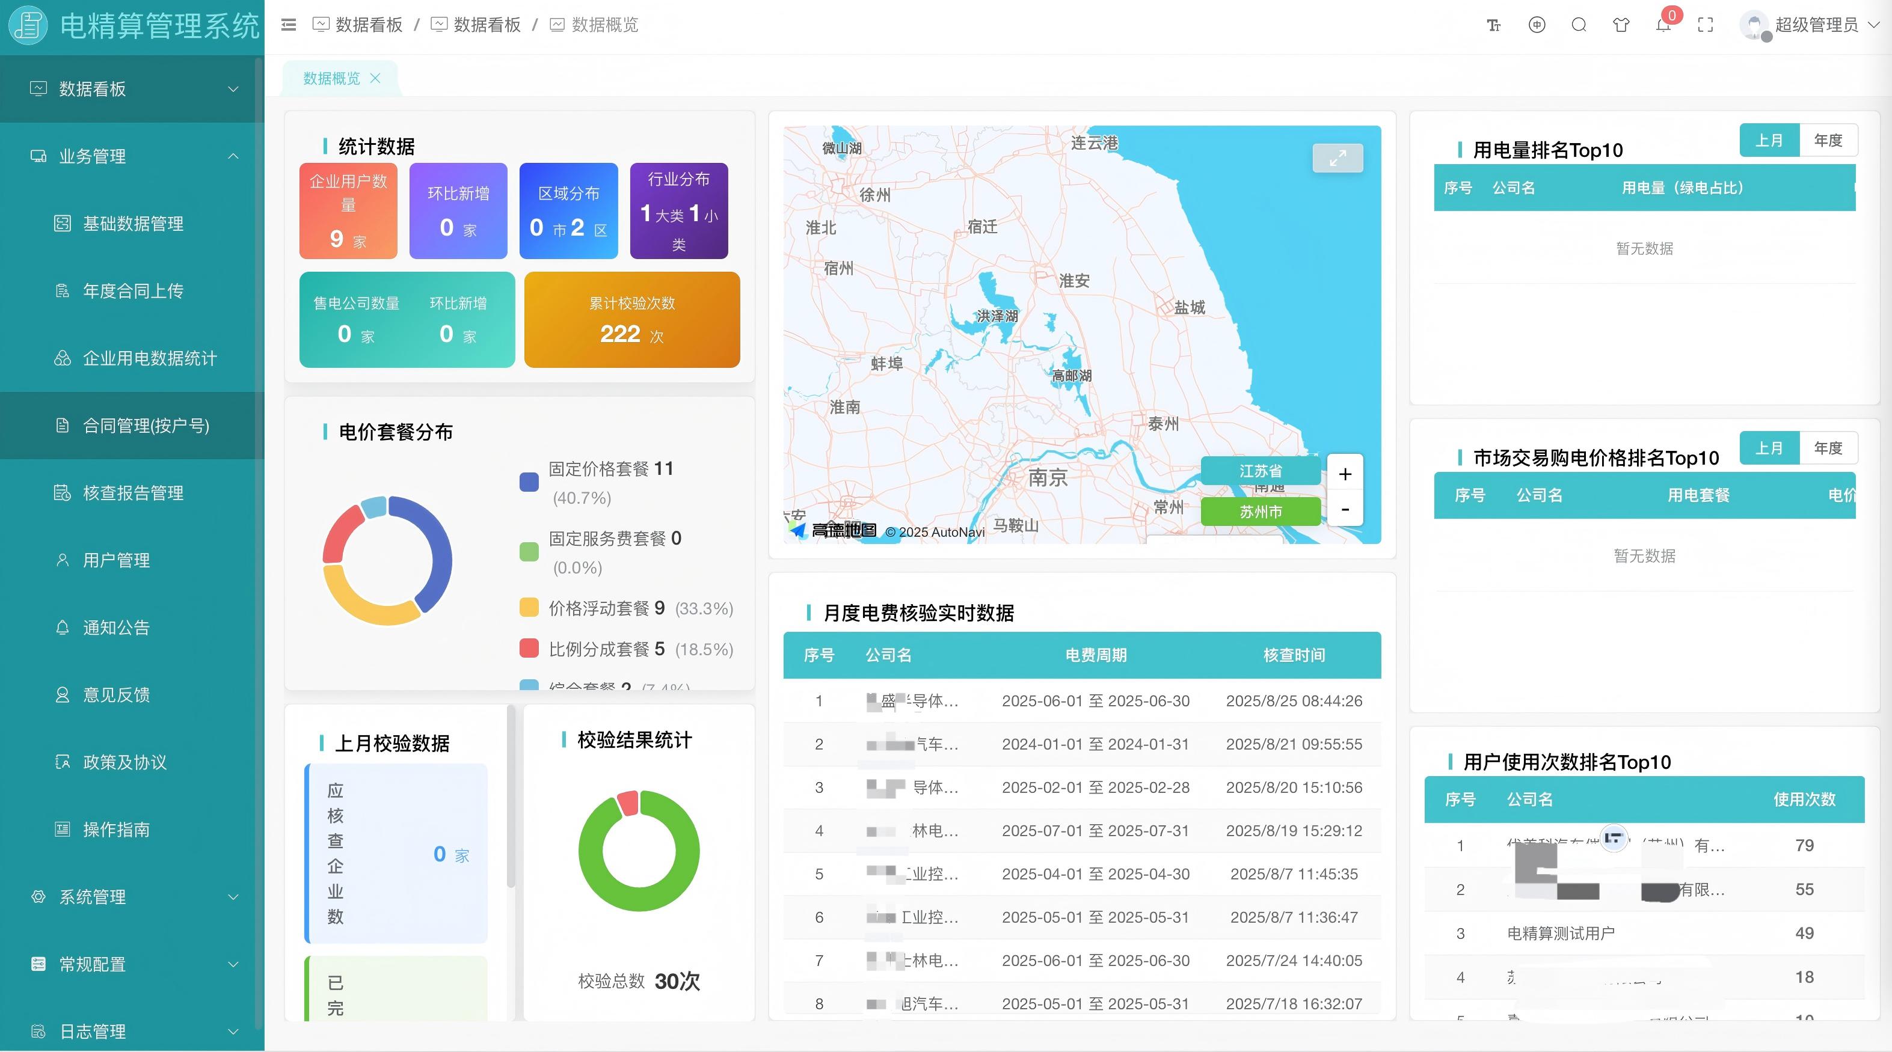Switch 市场交易购电价格排名 to 年度

[1828, 448]
